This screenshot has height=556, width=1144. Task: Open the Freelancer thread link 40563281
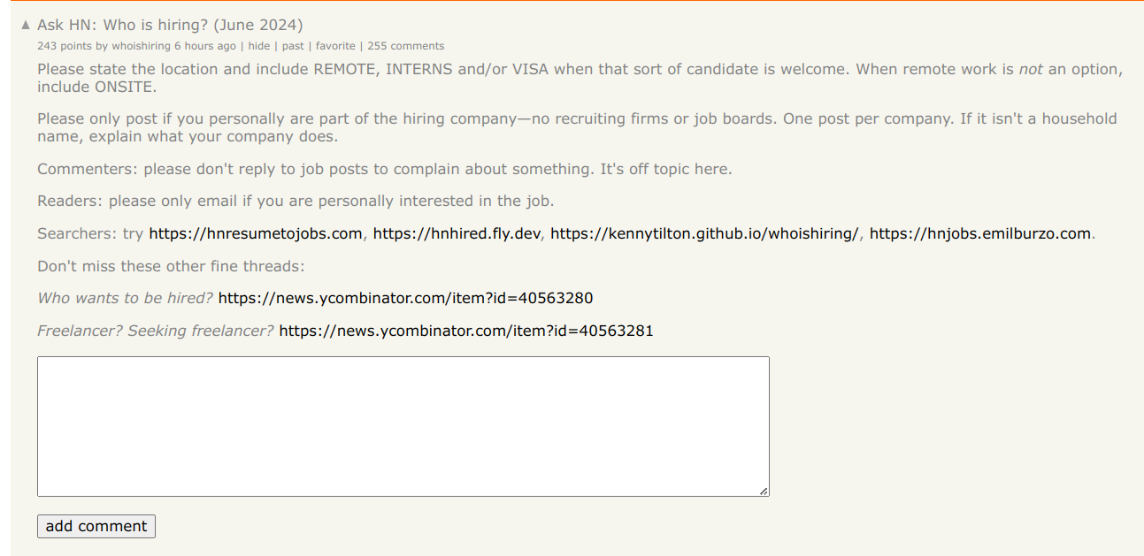[466, 331]
